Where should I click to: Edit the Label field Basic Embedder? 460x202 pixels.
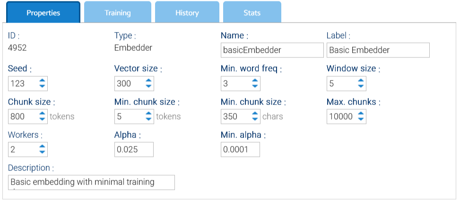pyautogui.click(x=378, y=50)
